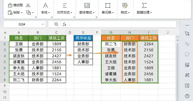Click the design tools icon in sidebar

click(187, 75)
